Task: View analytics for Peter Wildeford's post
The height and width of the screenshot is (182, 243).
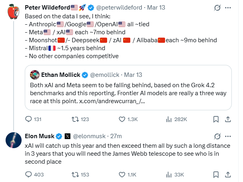Action: coord(169,119)
